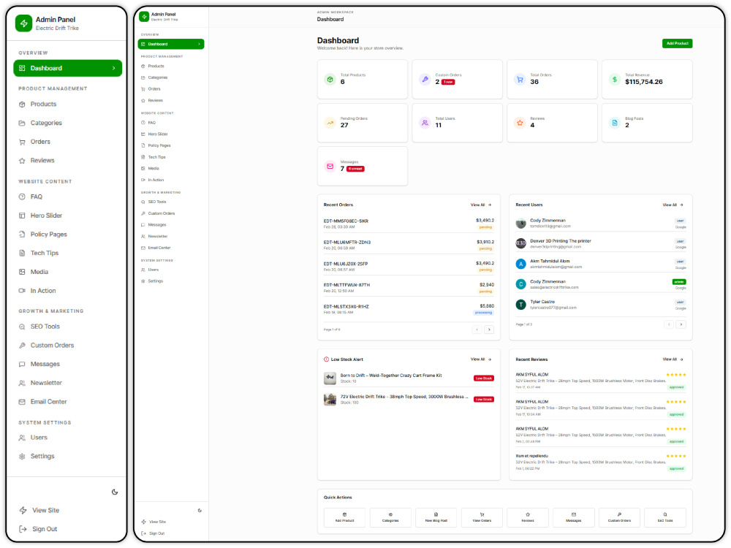
Task: Click the green admin badge beside Cody Zimmerman
Action: pos(679,282)
